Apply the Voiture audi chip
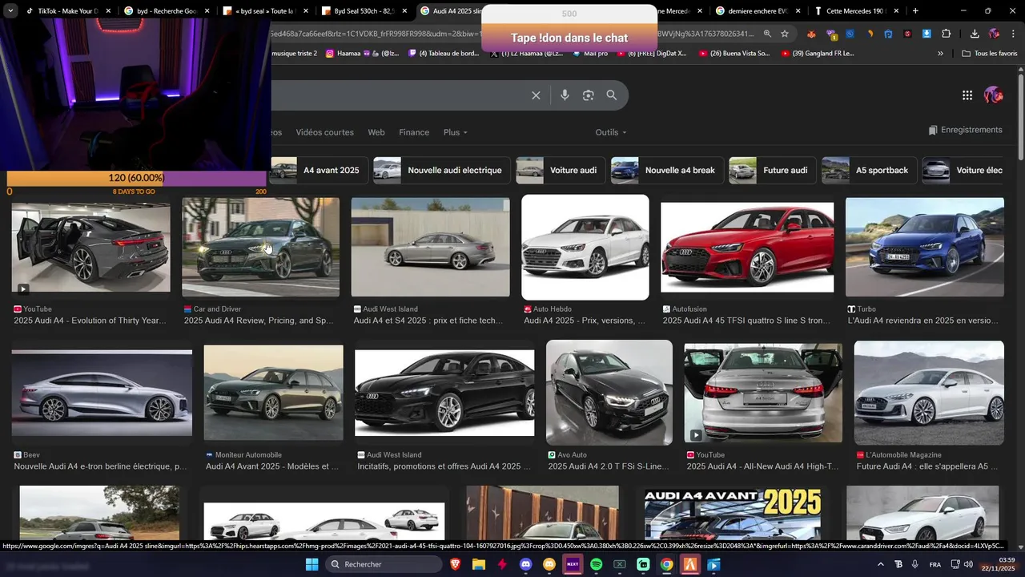Viewport: 1025px width, 577px height. [561, 170]
